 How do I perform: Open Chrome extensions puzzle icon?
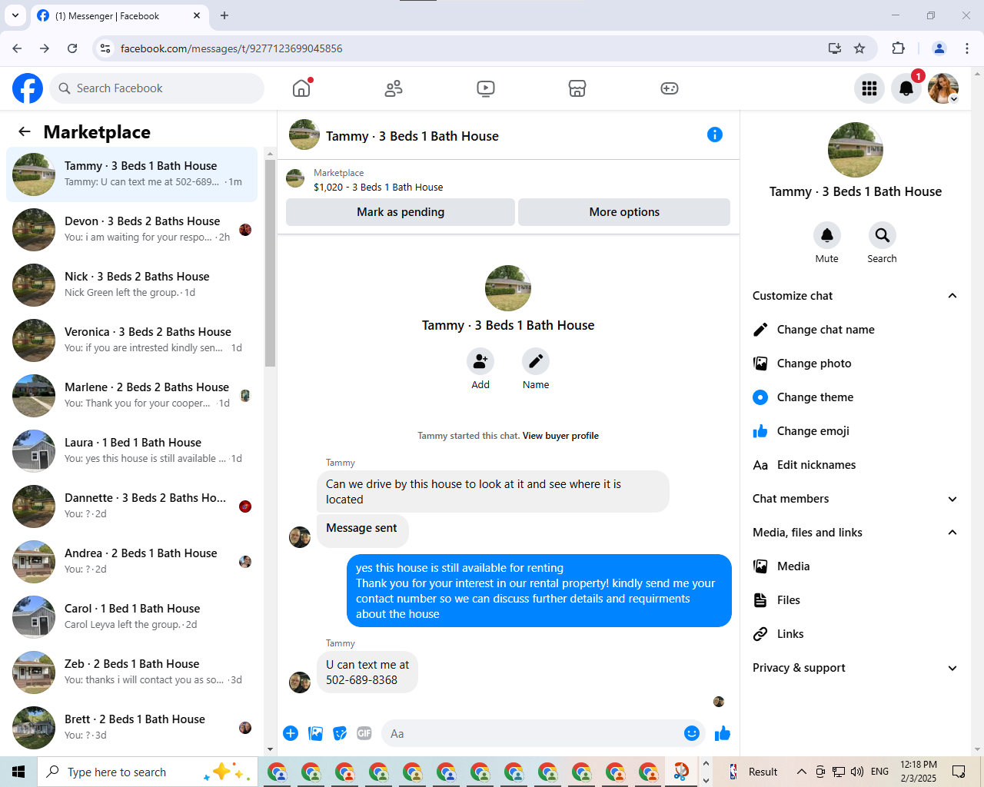[898, 48]
